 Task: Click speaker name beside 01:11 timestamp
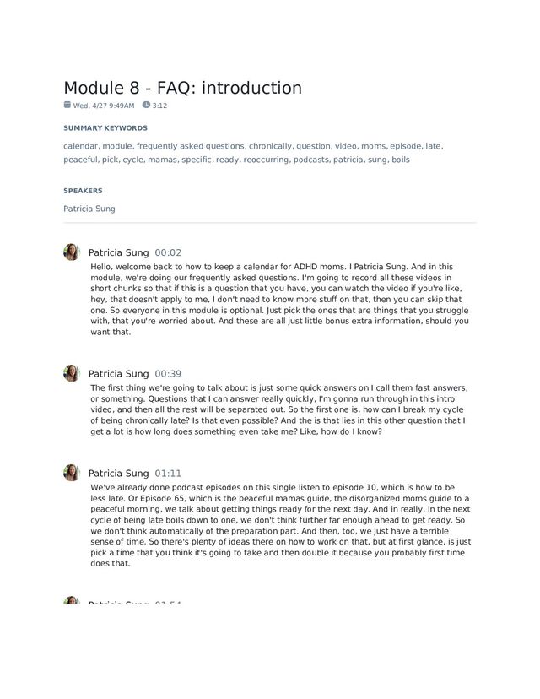pyautogui.click(x=118, y=474)
